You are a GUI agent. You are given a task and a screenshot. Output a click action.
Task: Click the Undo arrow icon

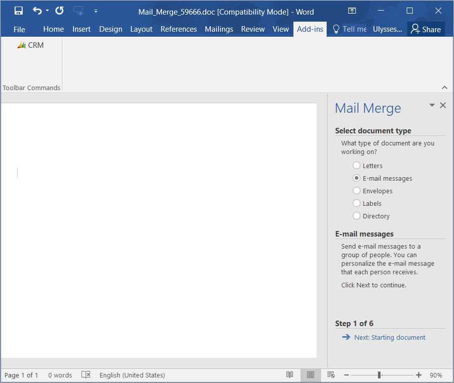[x=37, y=11]
